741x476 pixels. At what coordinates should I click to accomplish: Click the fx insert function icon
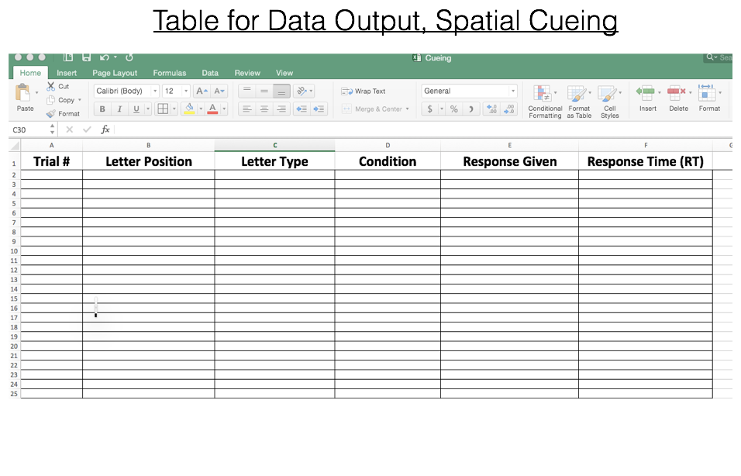coord(105,129)
